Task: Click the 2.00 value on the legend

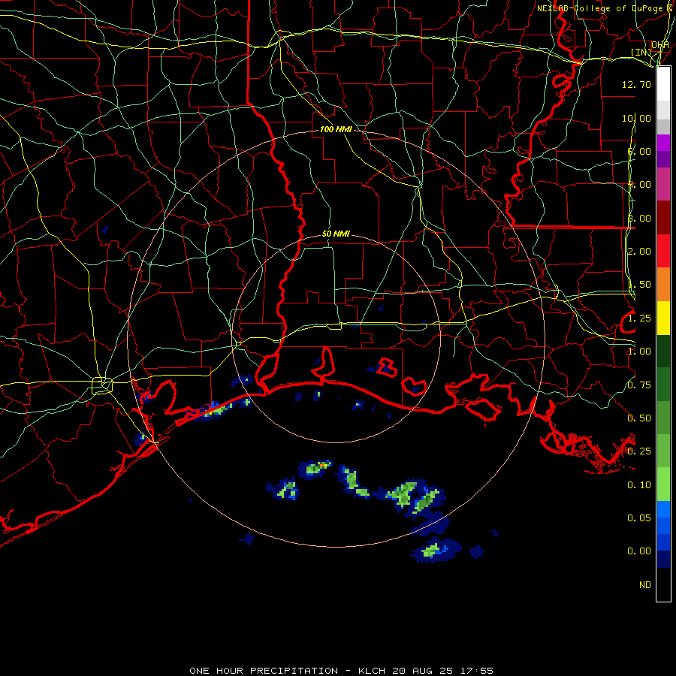Action: [639, 252]
